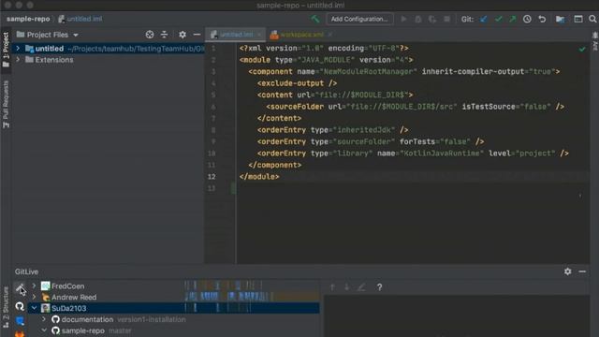Click the GitHub icon in GitLive sidebar
Viewport: 599px width, 337px height.
(20, 306)
